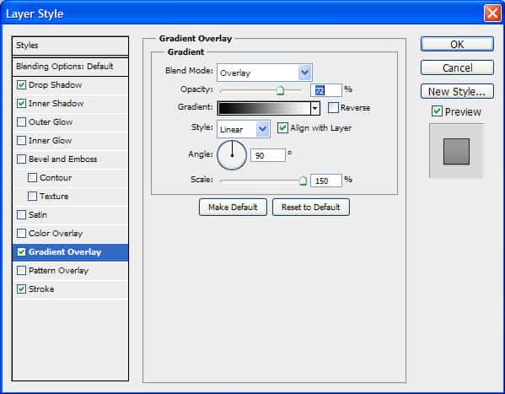
Task: Select the Outer Glow effect label
Action: pos(51,122)
